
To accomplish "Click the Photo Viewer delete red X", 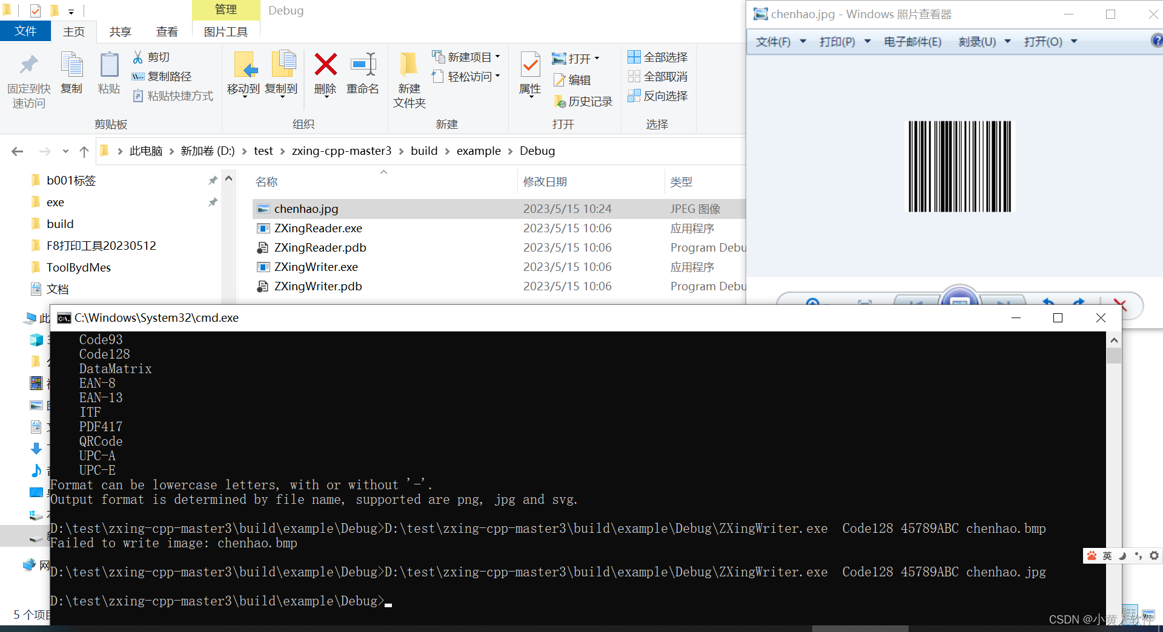I will [x=1120, y=305].
